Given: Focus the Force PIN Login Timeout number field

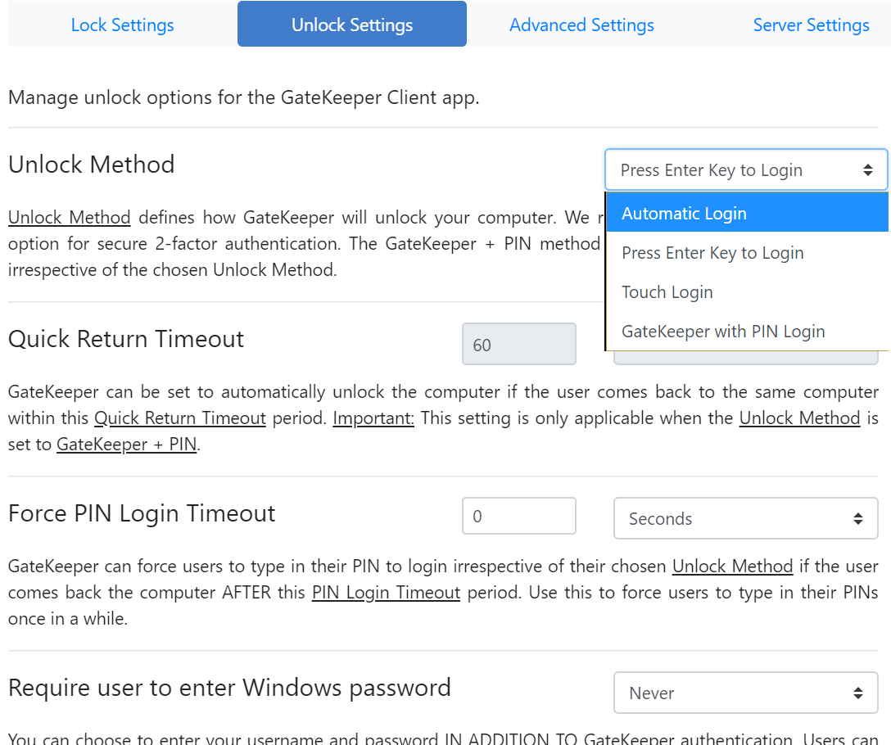Looking at the screenshot, I should click(x=518, y=517).
